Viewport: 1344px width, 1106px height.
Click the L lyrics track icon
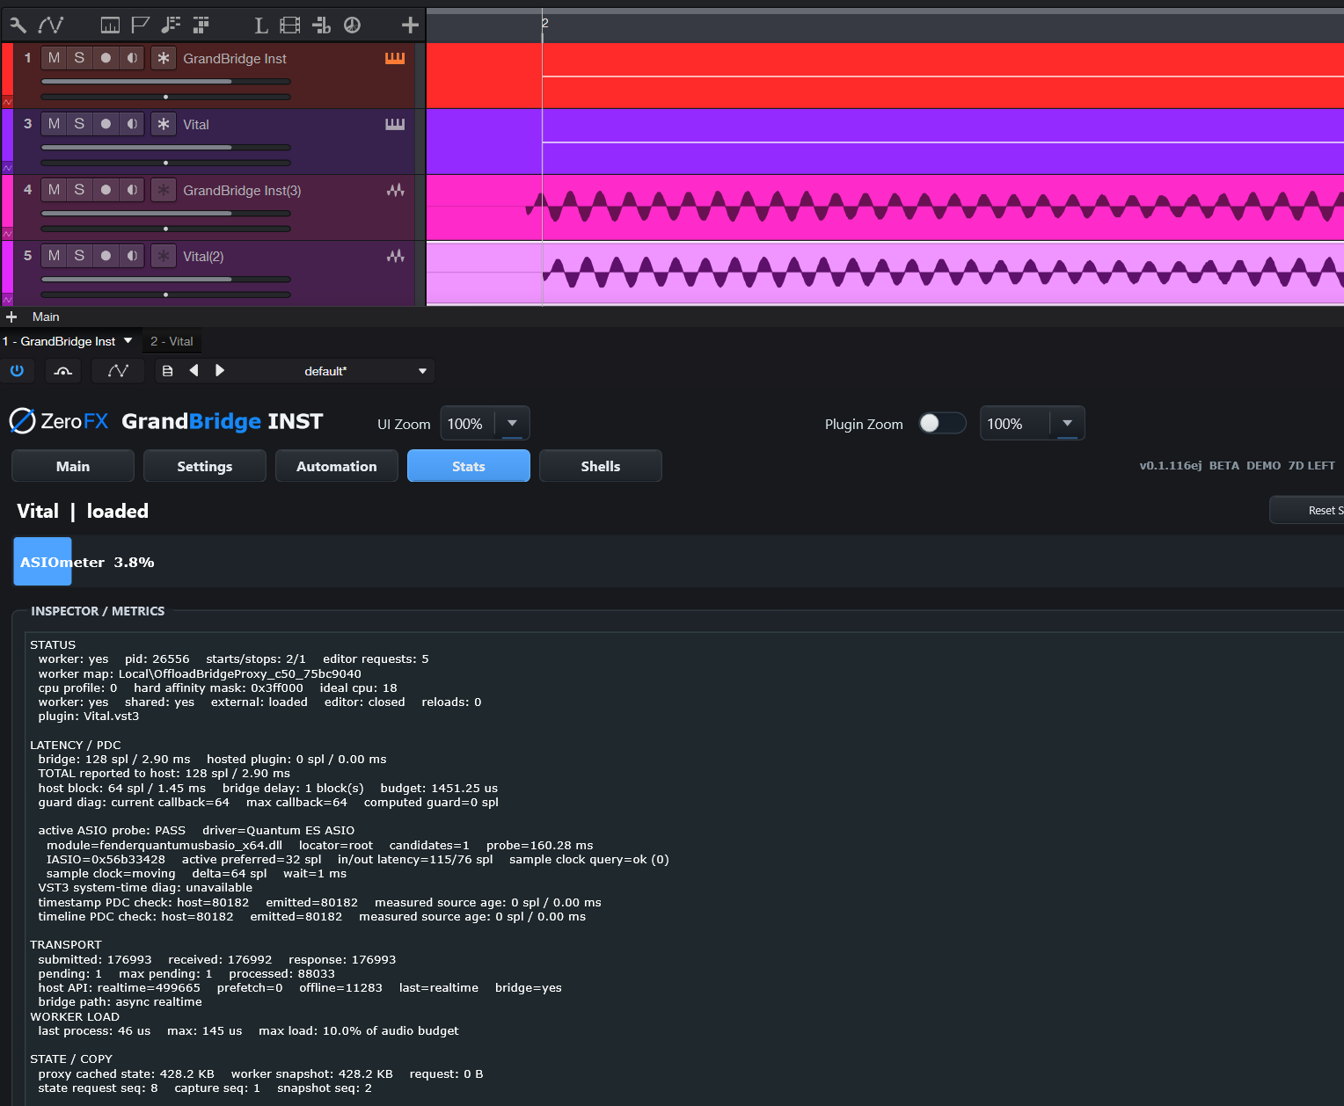[261, 25]
